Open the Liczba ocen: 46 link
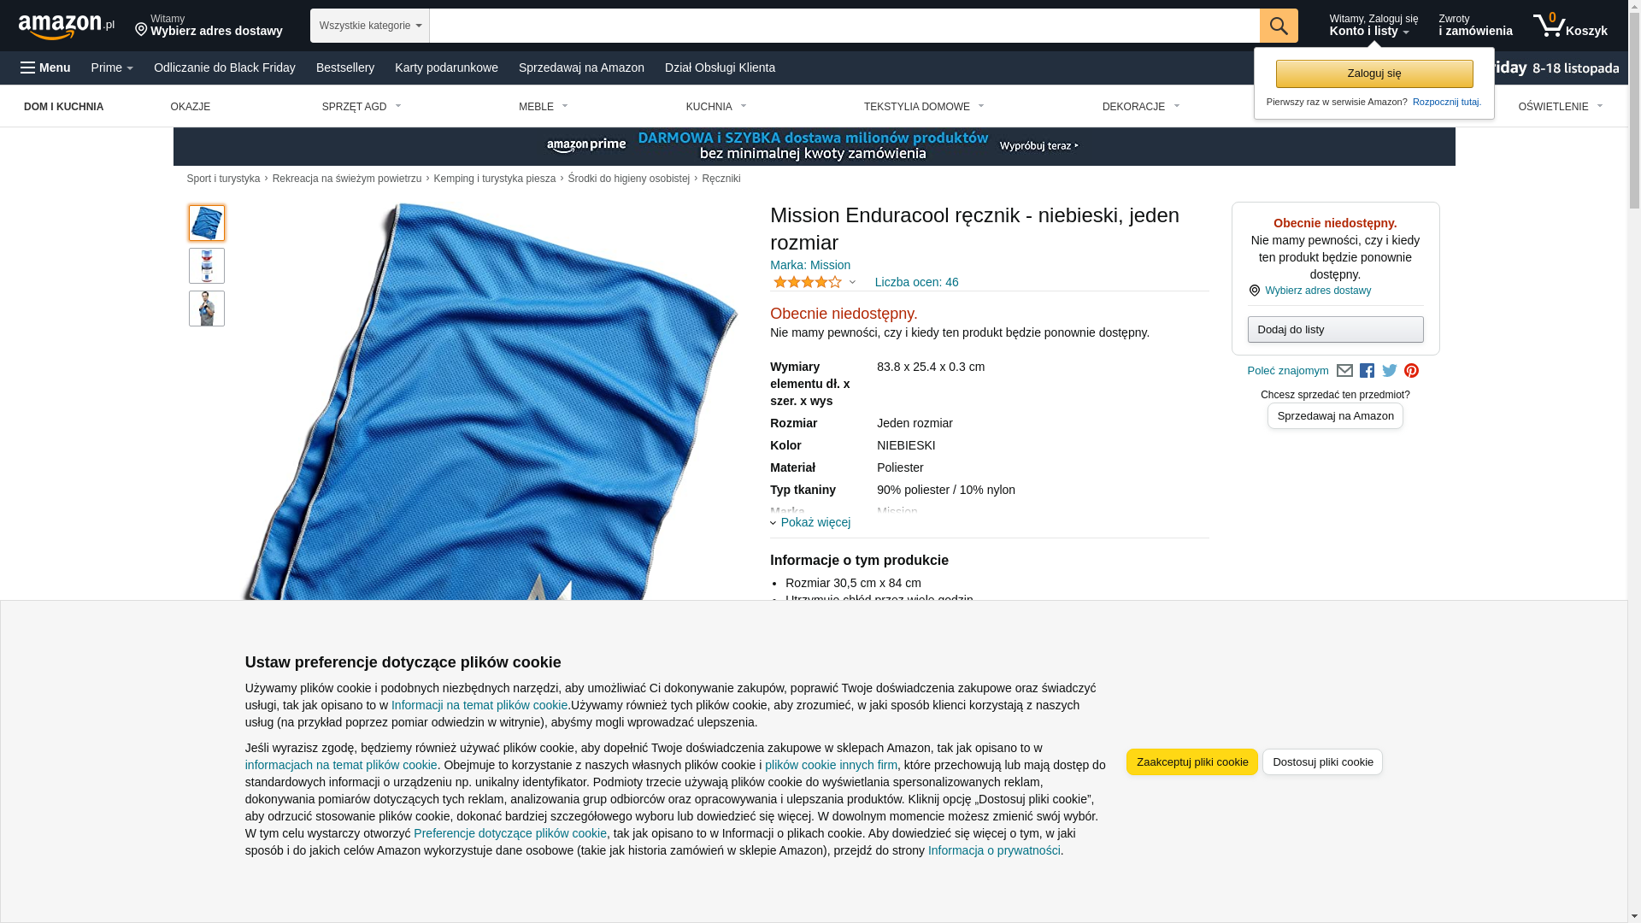Screen dimensions: 1641x923 click(916, 282)
